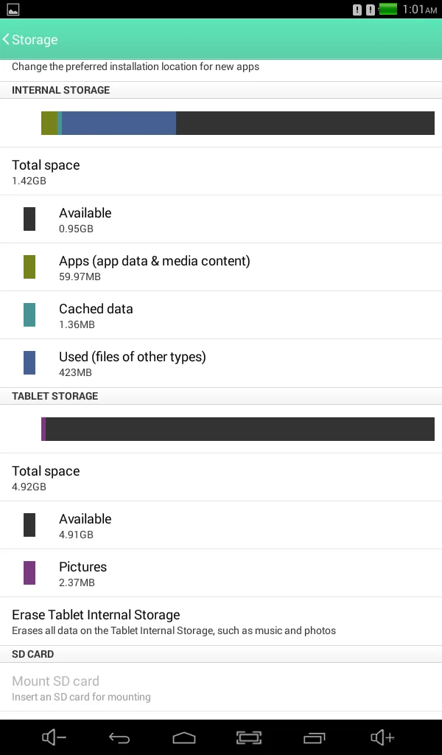Click the olive Apps color swatch
442x755 pixels.
click(29, 267)
